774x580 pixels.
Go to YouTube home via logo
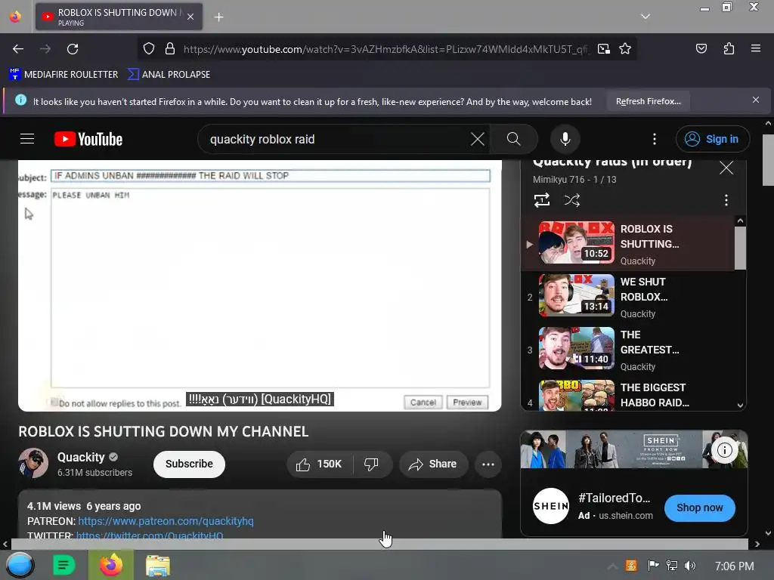[88, 139]
